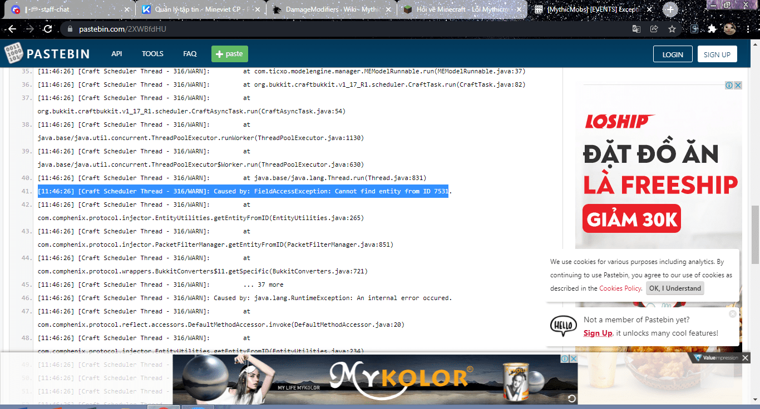Click CraftAsyncTask.run stack trace text
The image size is (760, 409).
[191, 111]
